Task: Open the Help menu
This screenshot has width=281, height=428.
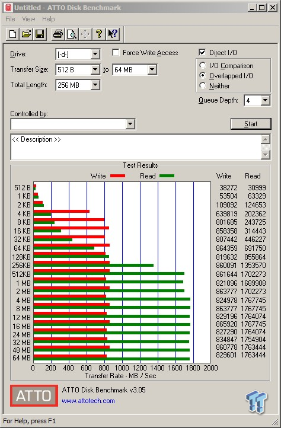Action: click(x=49, y=19)
